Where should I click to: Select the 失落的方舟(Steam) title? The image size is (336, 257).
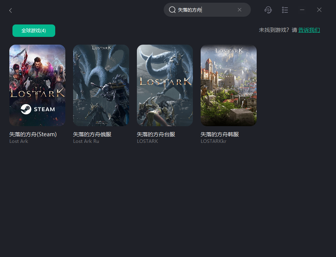click(33, 134)
